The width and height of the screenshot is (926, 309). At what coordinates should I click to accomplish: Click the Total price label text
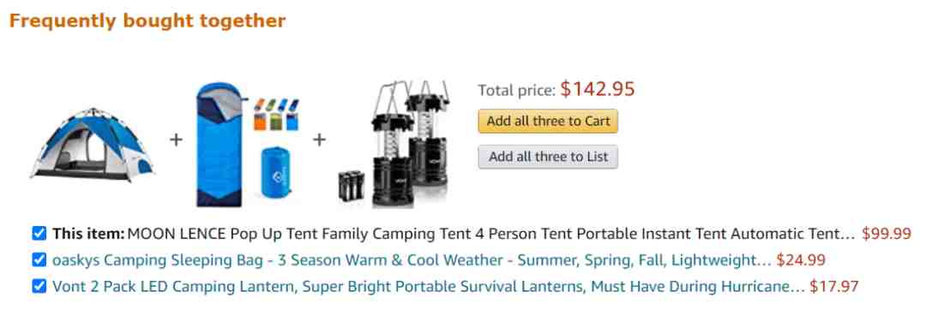(517, 90)
